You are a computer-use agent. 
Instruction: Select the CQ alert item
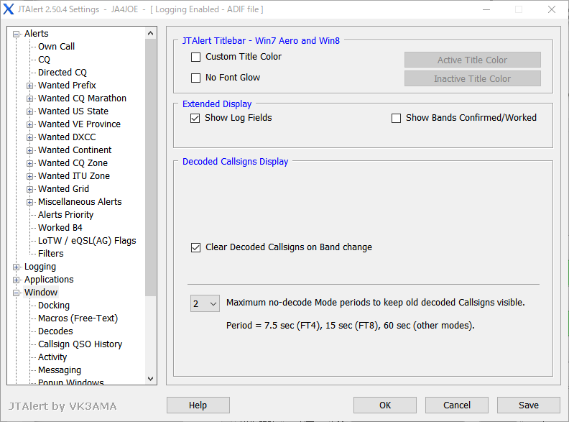tap(44, 60)
